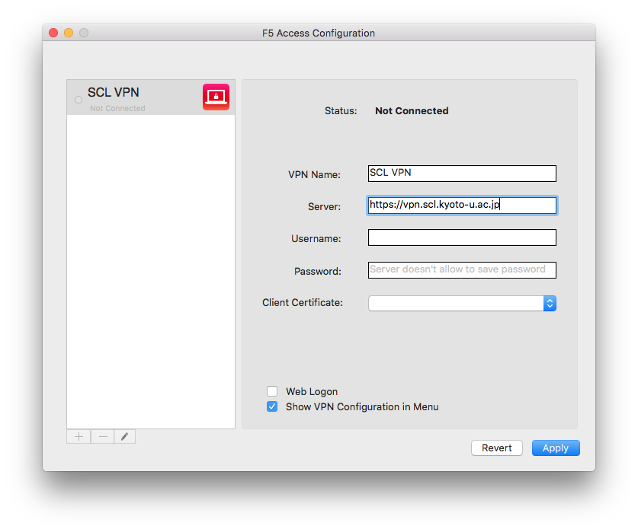Click the Not Connected status text
The width and height of the screenshot is (638, 532).
[412, 110]
